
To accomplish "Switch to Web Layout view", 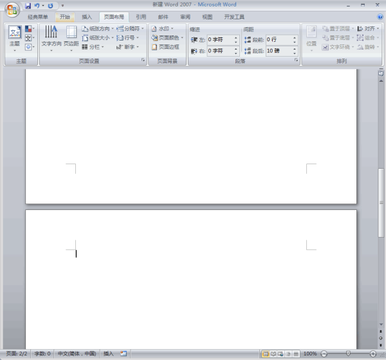I will point(280,354).
